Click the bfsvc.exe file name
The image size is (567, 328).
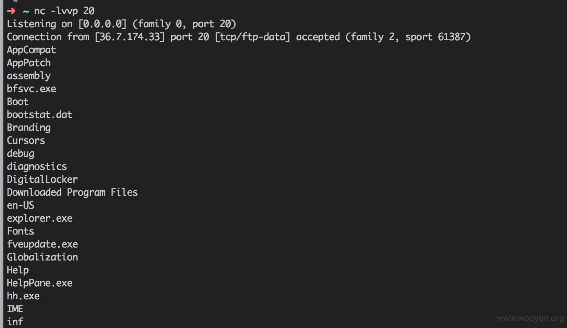tap(31, 89)
